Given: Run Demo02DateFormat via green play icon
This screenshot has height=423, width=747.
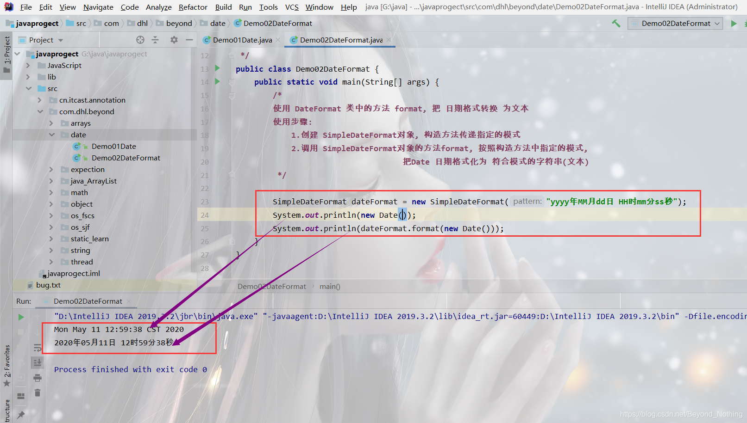Looking at the screenshot, I should (734, 23).
